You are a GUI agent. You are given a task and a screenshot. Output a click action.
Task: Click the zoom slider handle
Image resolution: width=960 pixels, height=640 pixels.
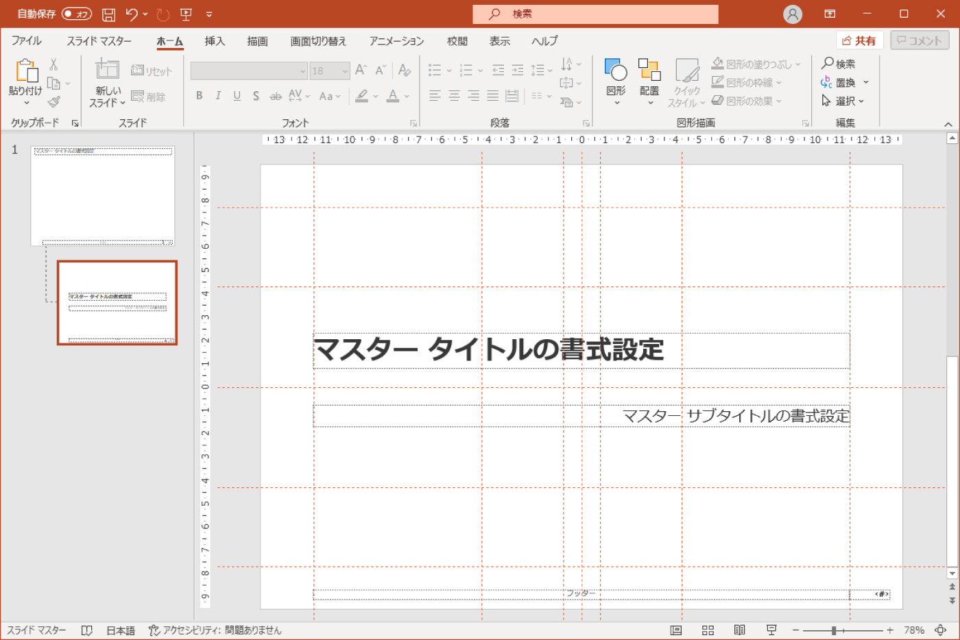(834, 630)
